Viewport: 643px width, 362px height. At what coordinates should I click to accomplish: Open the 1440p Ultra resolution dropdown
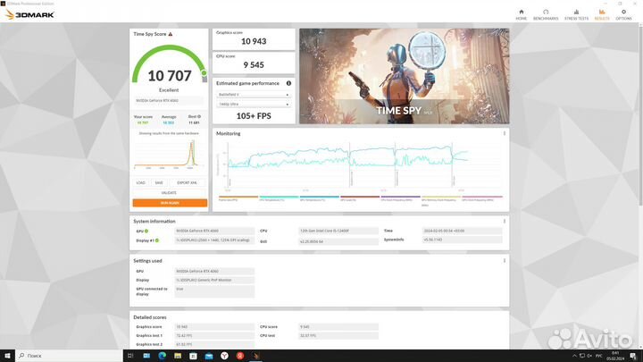pos(254,105)
